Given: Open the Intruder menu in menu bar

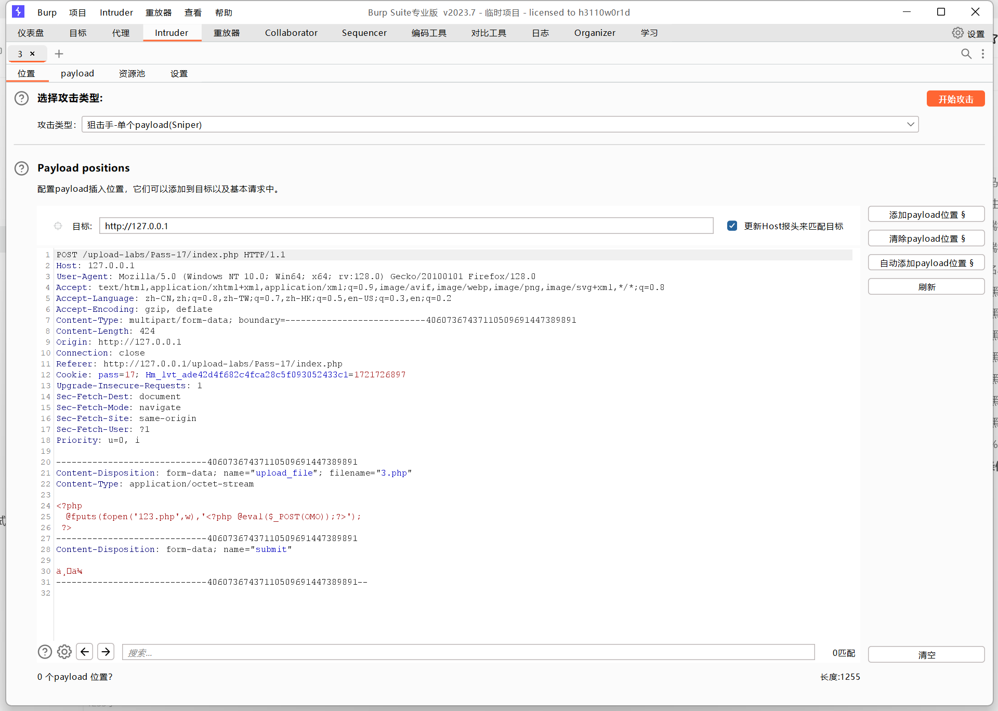Looking at the screenshot, I should pos(116,12).
